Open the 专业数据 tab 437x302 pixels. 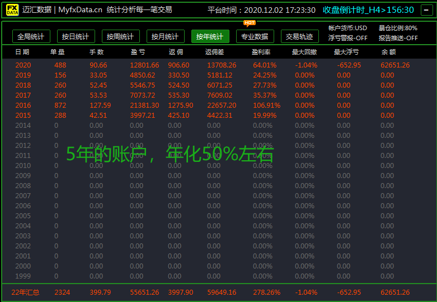click(255, 36)
